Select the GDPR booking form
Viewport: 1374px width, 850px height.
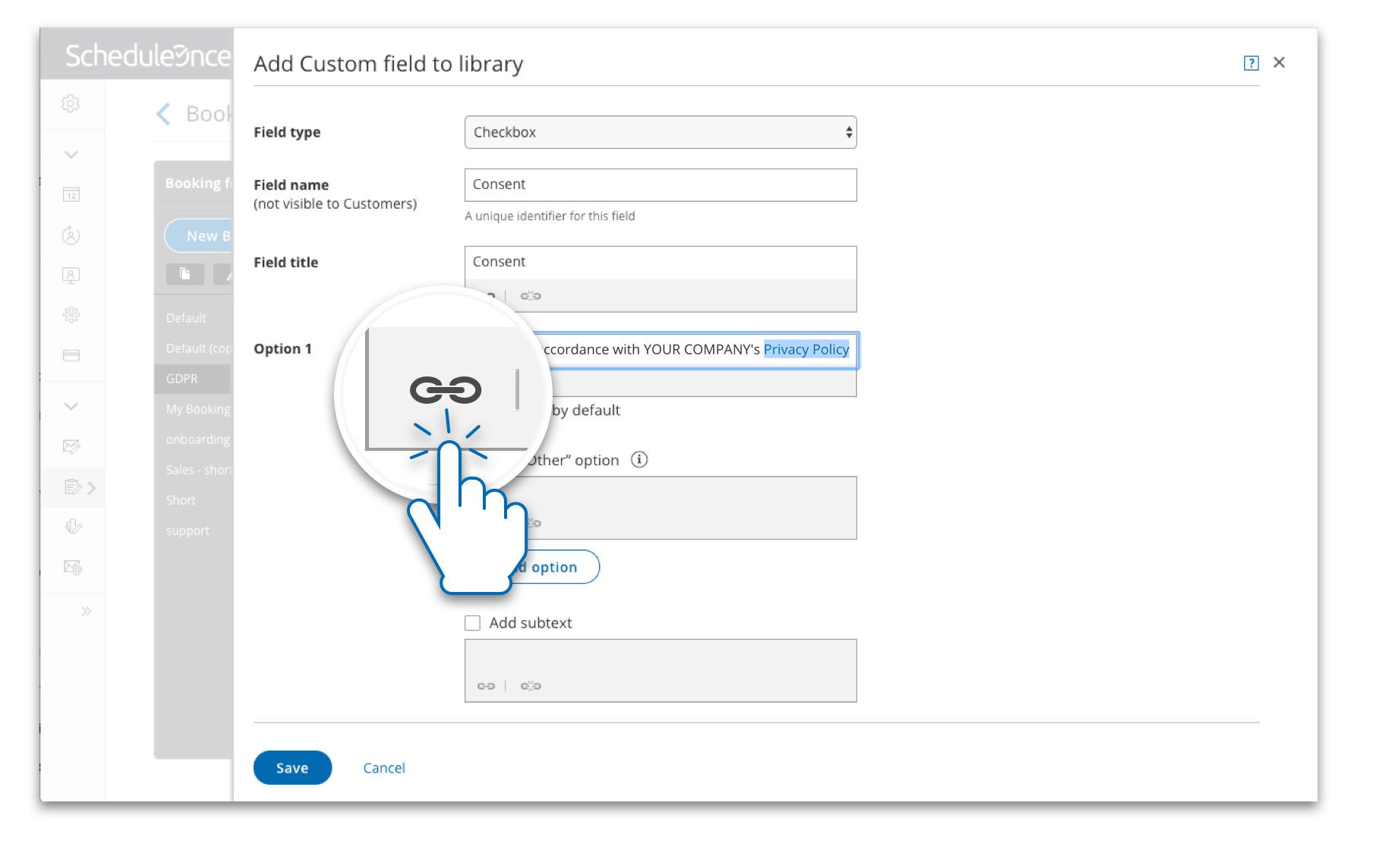coord(182,379)
